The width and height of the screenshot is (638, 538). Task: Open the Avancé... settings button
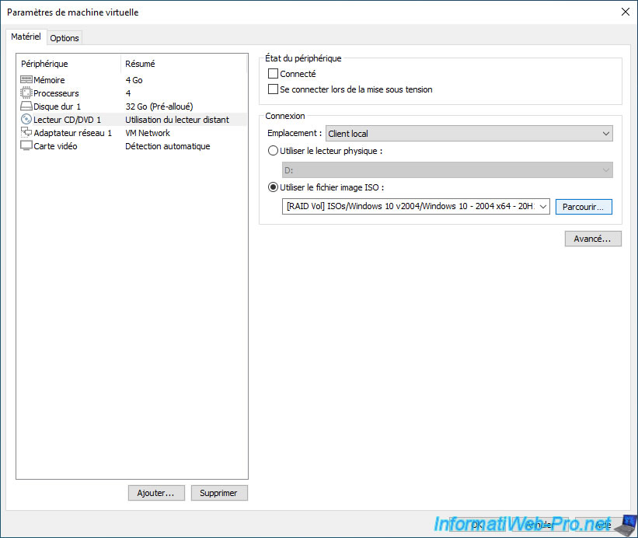pos(592,239)
